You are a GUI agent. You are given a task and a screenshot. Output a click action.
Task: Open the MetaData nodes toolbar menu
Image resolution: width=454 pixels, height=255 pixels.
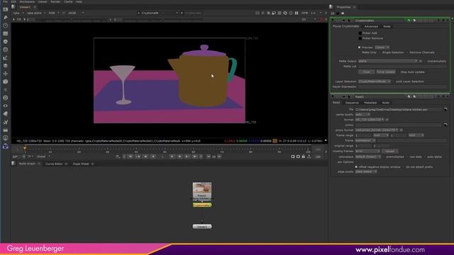click(x=5, y=114)
